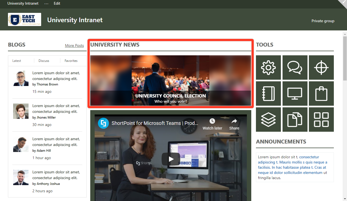Open the More Posts link
The width and height of the screenshot is (347, 201).
74,45
